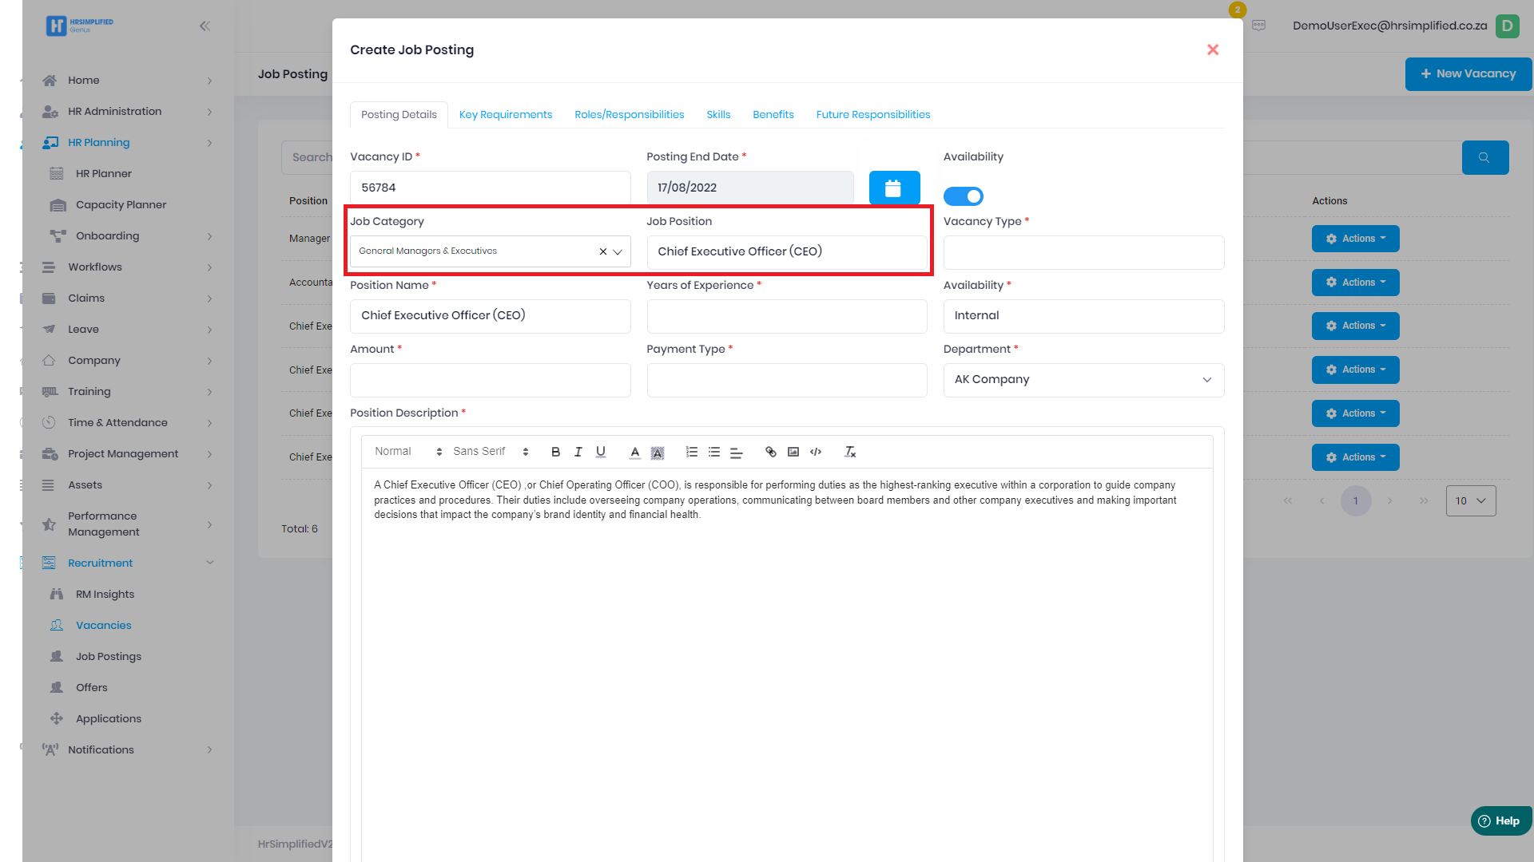
Task: Click the text background color icon
Action: (x=657, y=453)
